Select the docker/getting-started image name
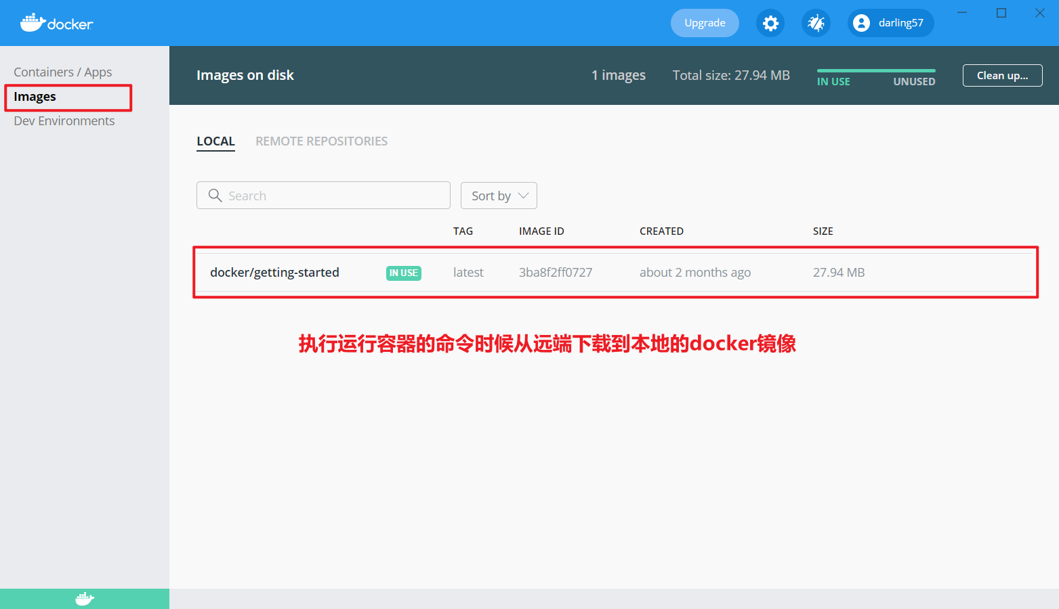 (x=274, y=273)
